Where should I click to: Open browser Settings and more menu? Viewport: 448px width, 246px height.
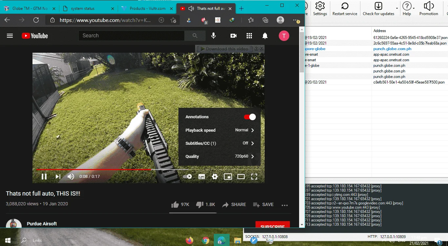pyautogui.click(x=295, y=20)
